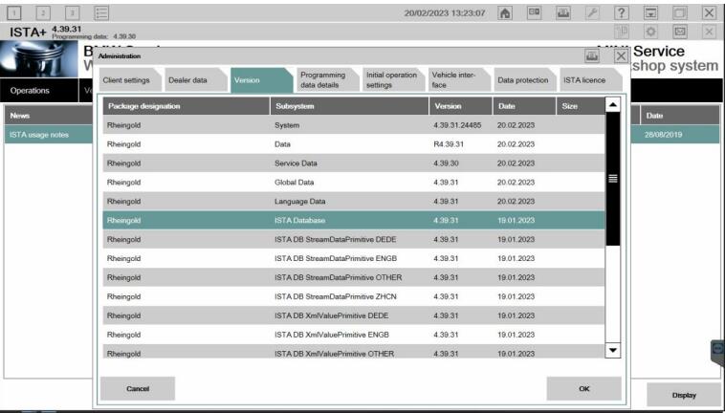The width and height of the screenshot is (725, 413).
Task: Select the Language Data row
Action: point(354,202)
